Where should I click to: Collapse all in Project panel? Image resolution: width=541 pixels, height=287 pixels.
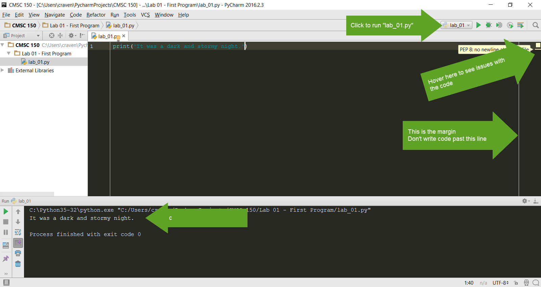click(x=60, y=35)
